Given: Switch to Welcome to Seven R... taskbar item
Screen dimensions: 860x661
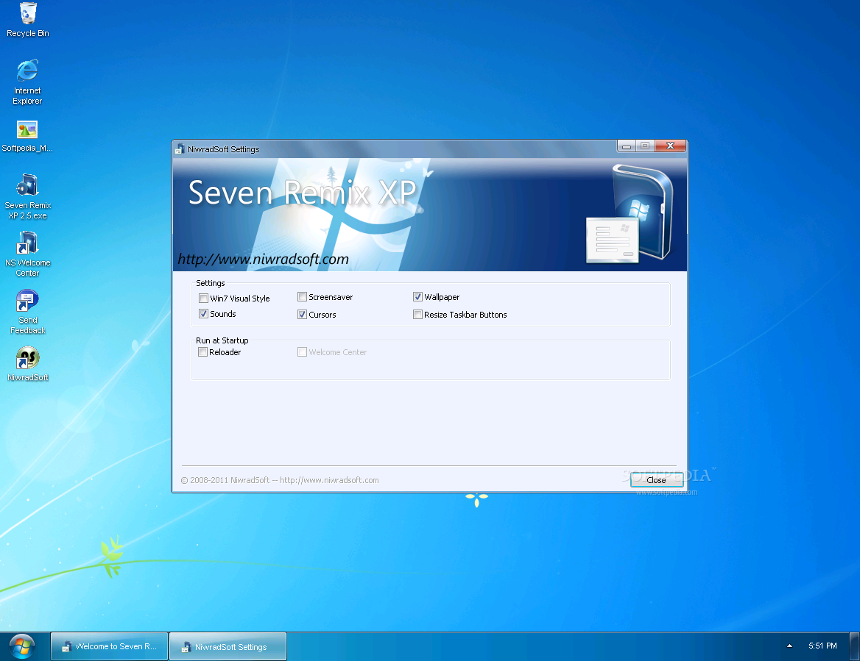Looking at the screenshot, I should (109, 647).
